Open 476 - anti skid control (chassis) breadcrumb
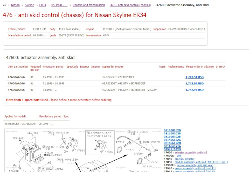This screenshot has width=249, height=172. (x=130, y=5)
